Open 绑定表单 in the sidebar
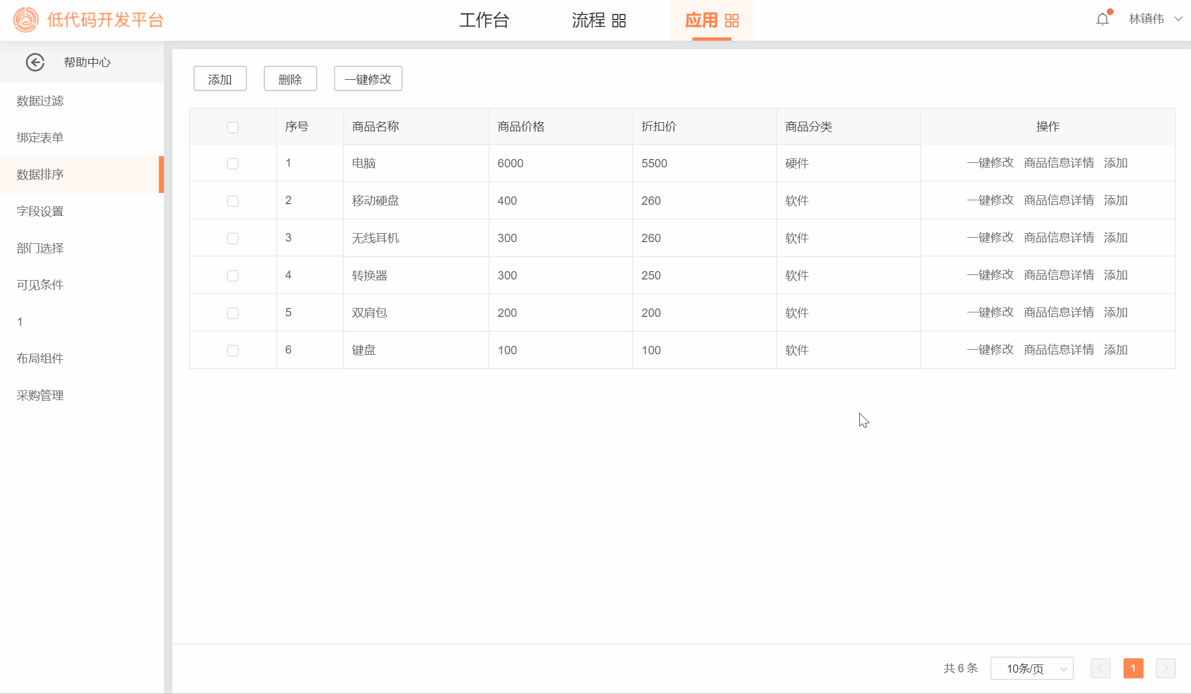 coord(82,138)
